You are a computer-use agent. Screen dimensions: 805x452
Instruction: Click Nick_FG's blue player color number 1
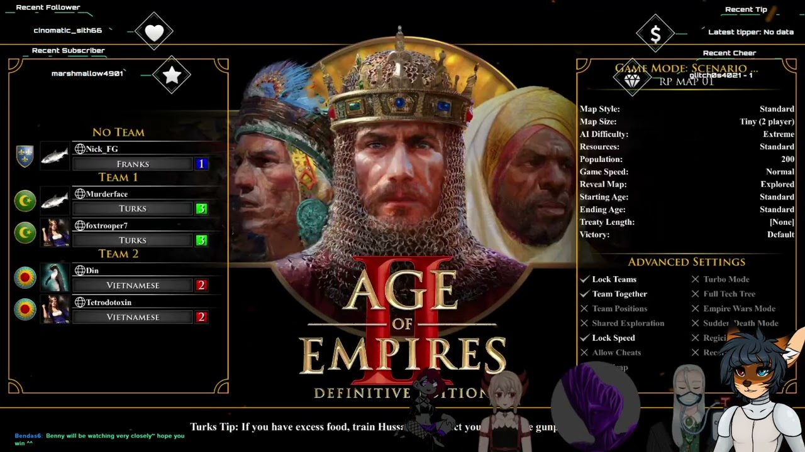[201, 164]
